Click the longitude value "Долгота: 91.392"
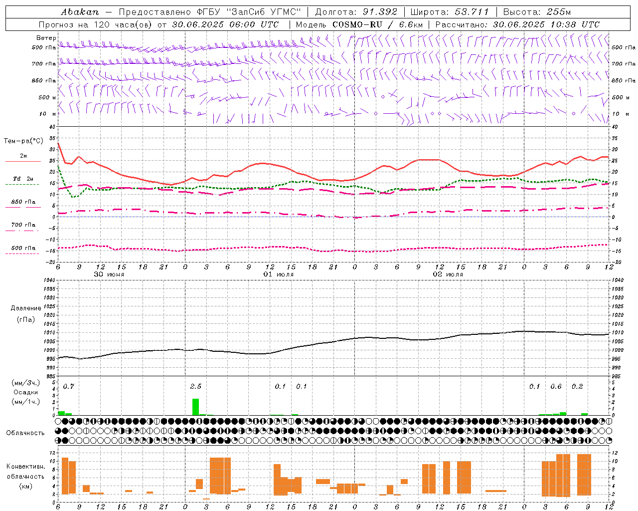Image resolution: width=638 pixels, height=511 pixels. [x=356, y=11]
